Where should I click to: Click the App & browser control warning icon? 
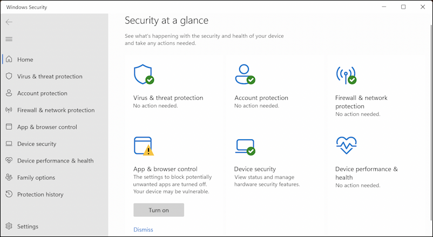pos(143,146)
